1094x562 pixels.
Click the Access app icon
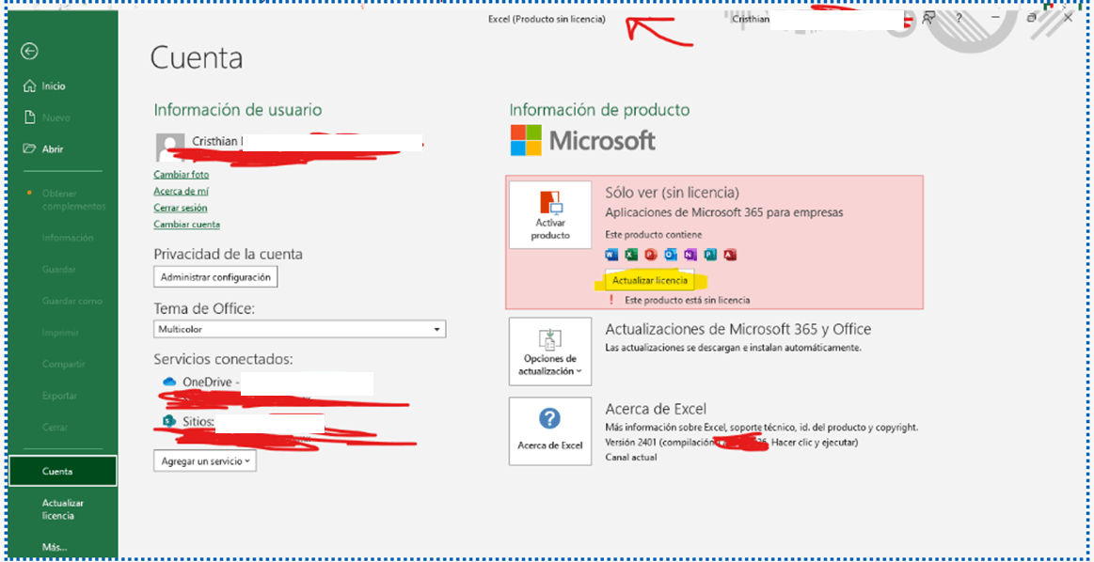[x=731, y=255]
